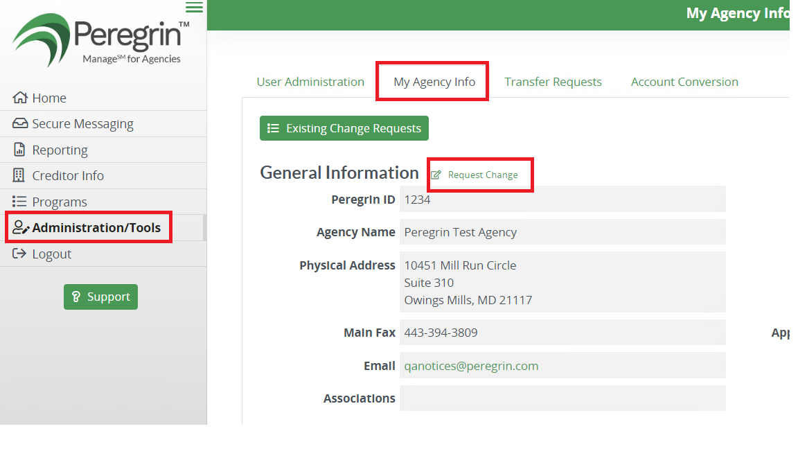Select Programs in the sidebar
This screenshot has width=798, height=449.
tap(103, 202)
